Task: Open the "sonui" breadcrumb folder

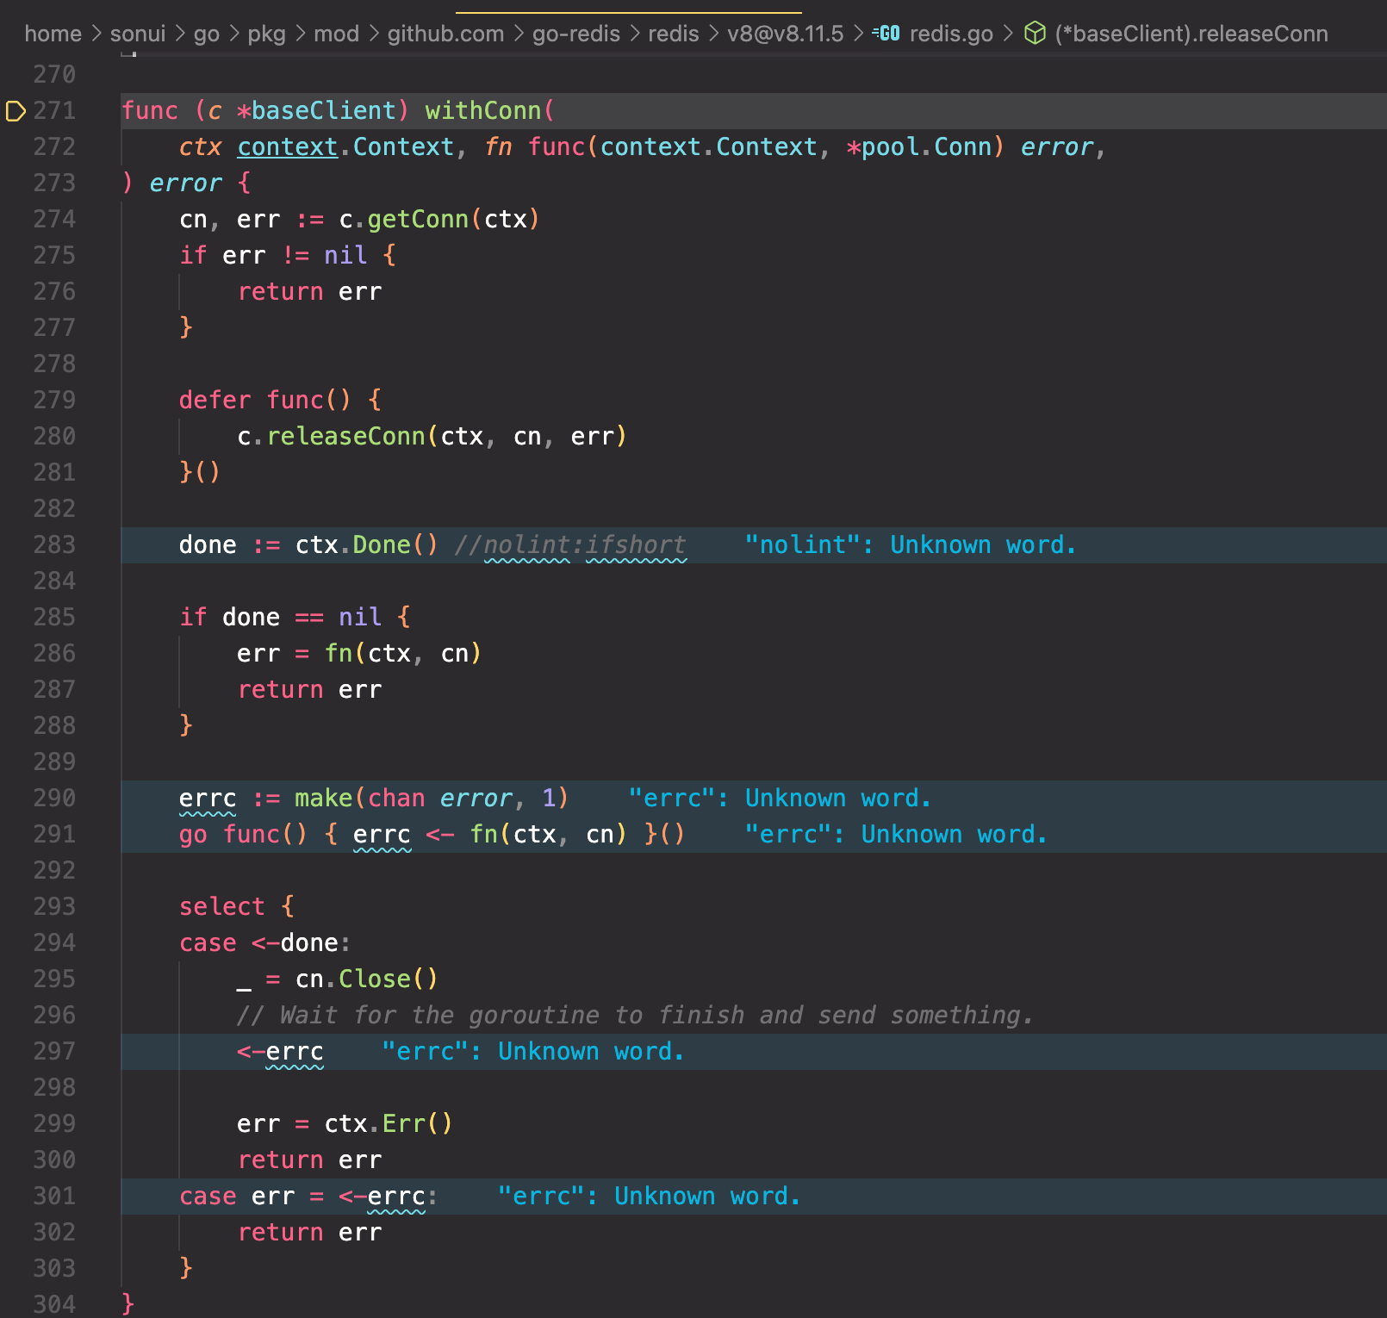Action: pos(137,34)
